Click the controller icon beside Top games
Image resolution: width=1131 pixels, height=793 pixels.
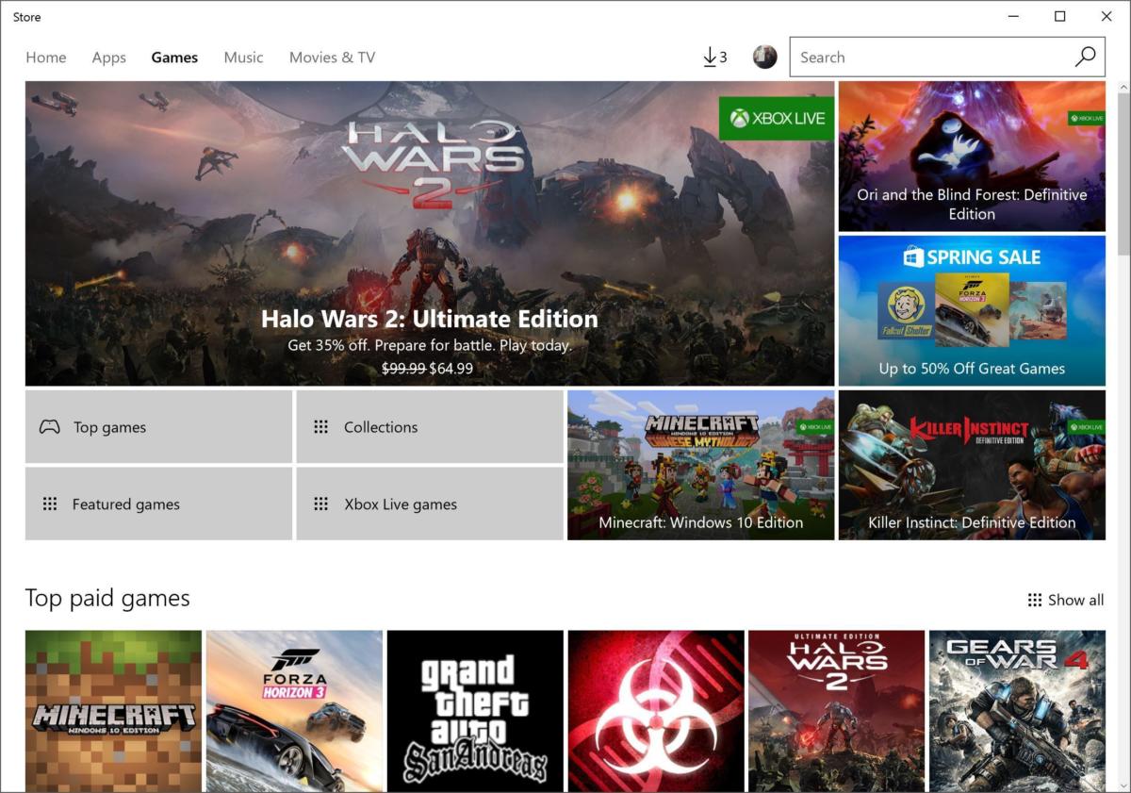[x=49, y=427]
